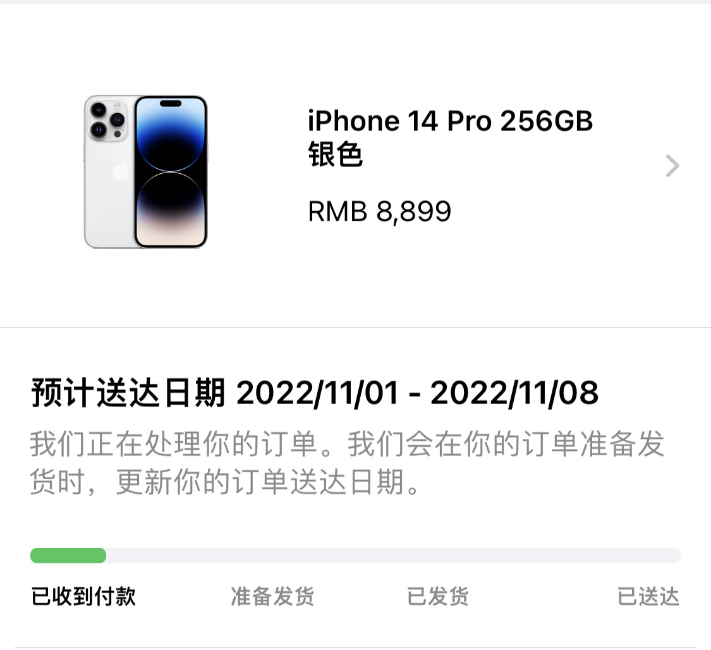Select the end date 2022/11/08

(x=514, y=393)
